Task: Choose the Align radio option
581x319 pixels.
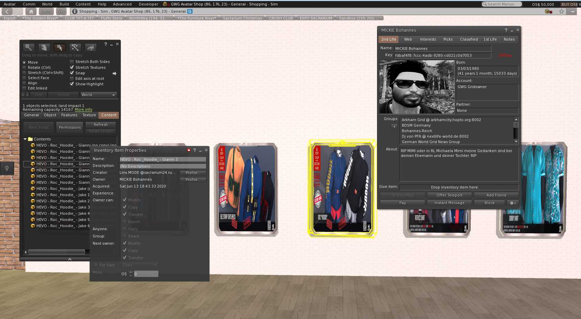Action: pos(24,83)
